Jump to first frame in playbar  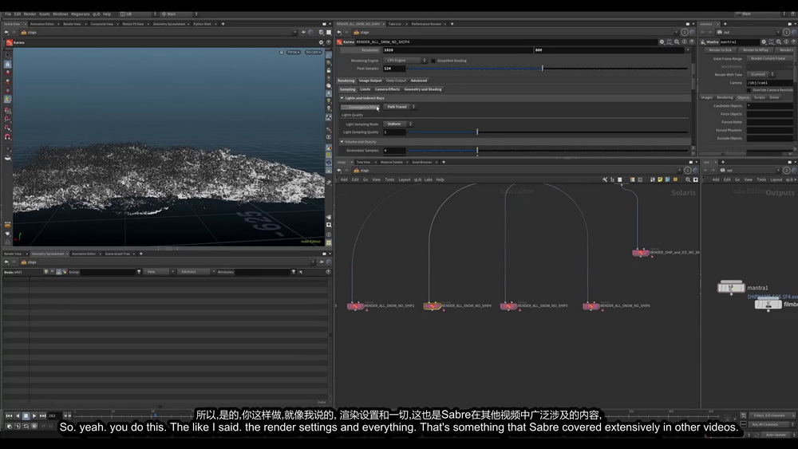coord(9,416)
